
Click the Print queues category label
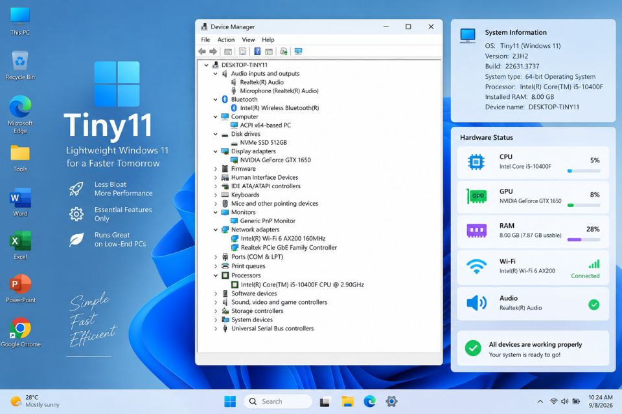248,267
